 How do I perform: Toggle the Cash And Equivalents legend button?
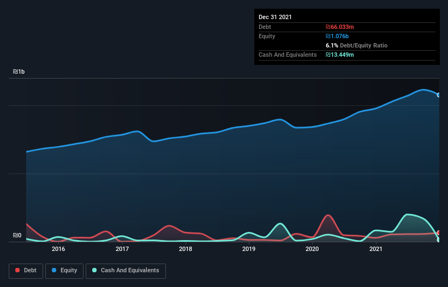point(126,271)
